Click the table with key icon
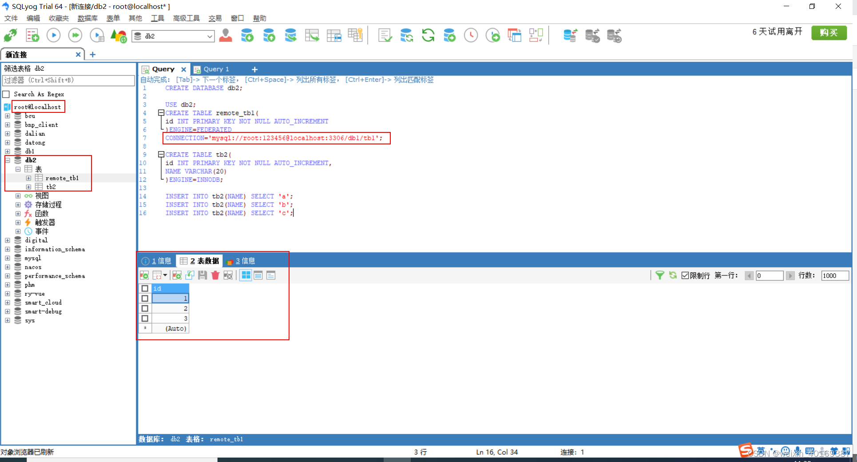Viewport: 857px width, 462px height. click(x=355, y=35)
